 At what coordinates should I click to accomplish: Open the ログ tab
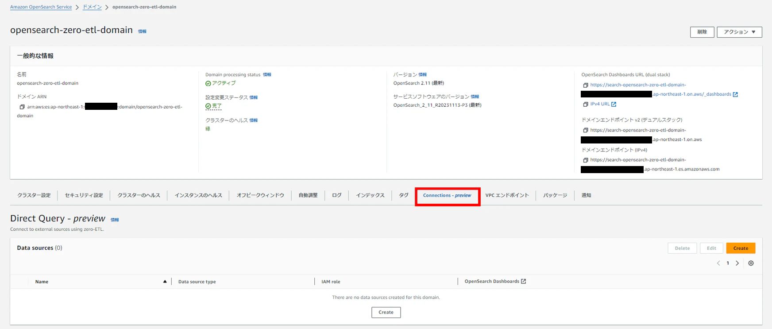coord(337,195)
